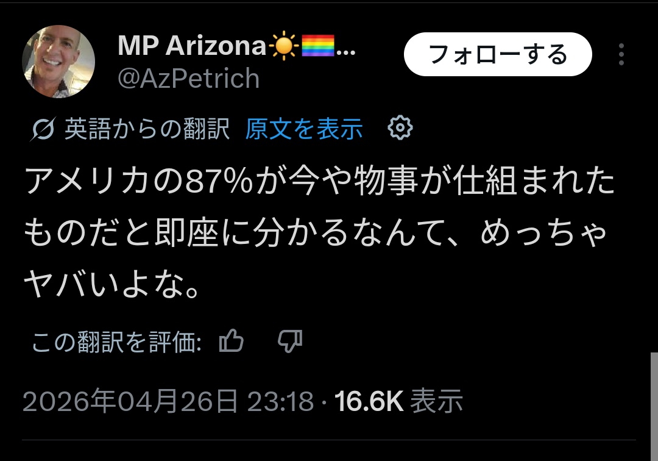Image resolution: width=658 pixels, height=461 pixels.
Task: Open MP Arizona's profile picture
Action: (58, 62)
